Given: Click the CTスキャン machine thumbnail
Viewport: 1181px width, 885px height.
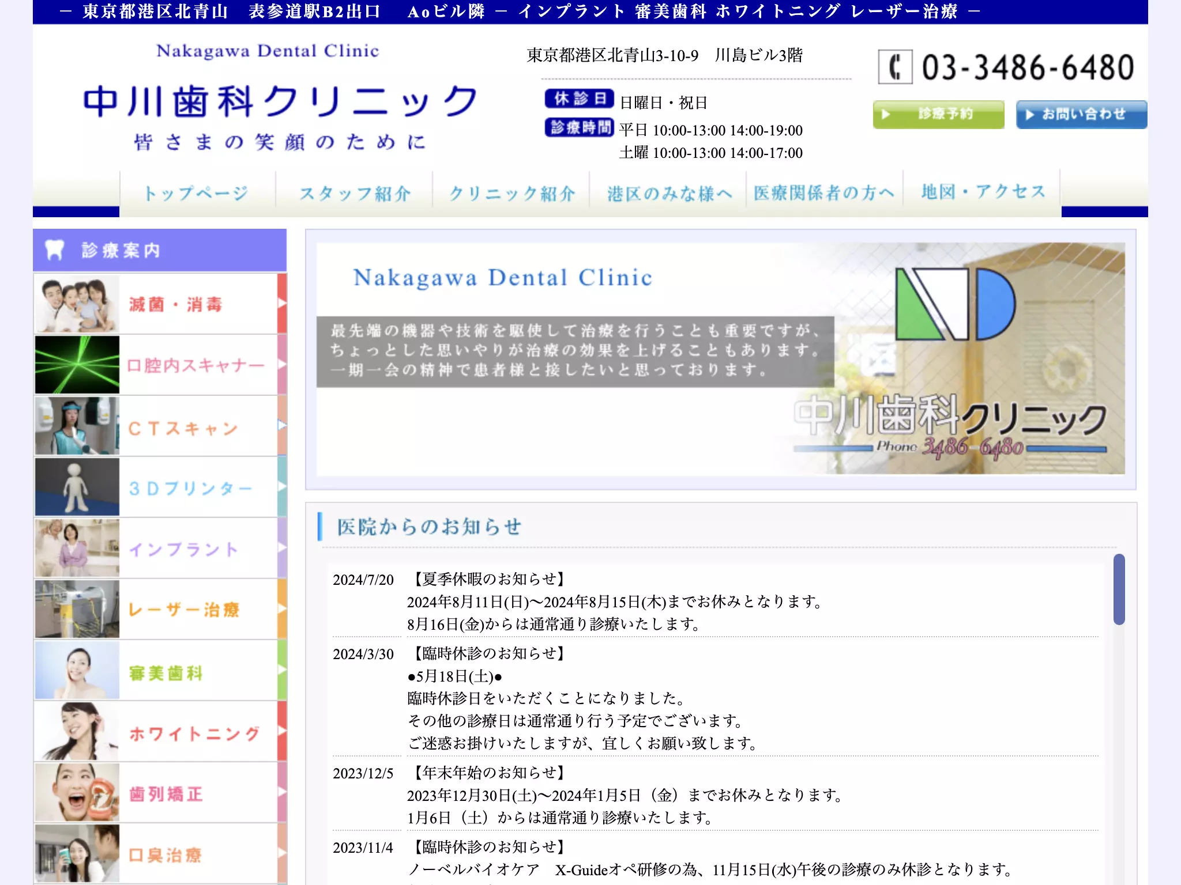Looking at the screenshot, I should 77,426.
